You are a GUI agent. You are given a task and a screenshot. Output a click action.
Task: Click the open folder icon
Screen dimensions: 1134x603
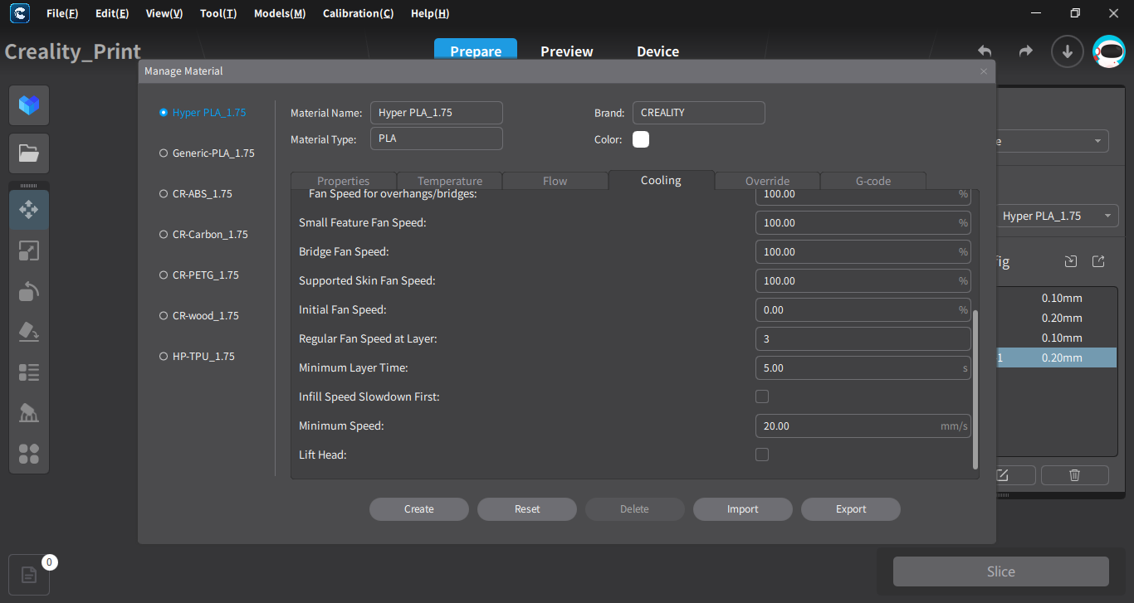29,153
